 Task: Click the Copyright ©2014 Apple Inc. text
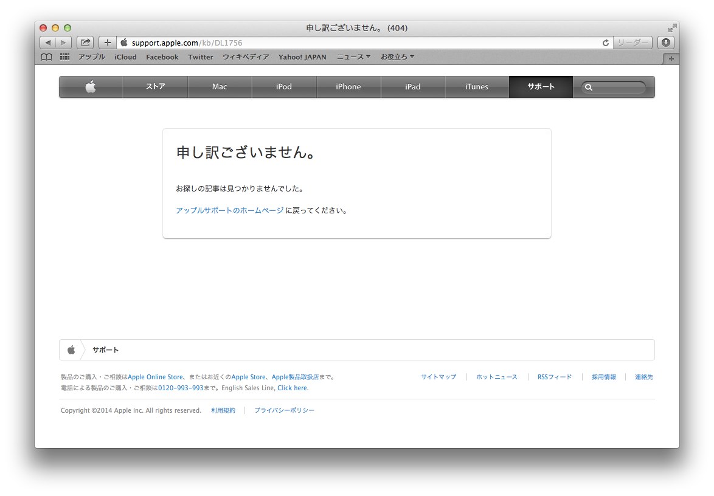tap(131, 410)
